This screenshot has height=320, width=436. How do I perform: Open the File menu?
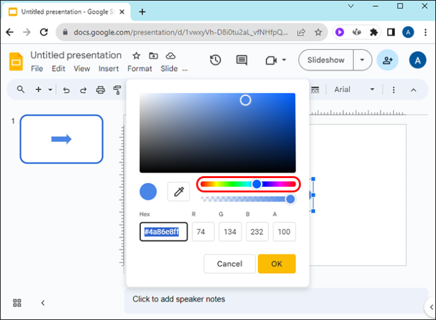point(37,69)
